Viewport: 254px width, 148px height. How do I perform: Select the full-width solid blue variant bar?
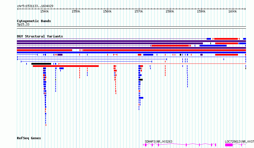131,52
